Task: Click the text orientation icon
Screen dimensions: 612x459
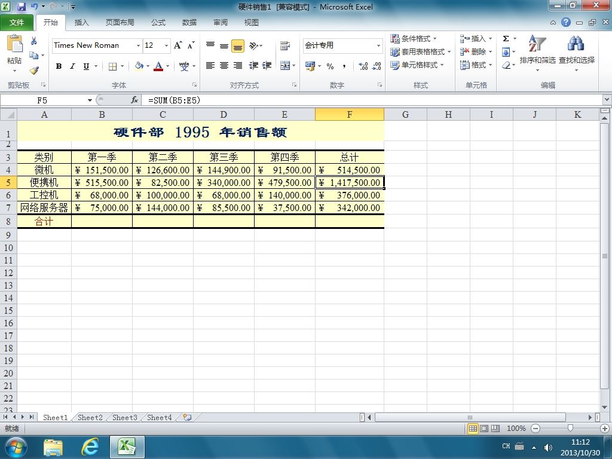Action: point(253,45)
